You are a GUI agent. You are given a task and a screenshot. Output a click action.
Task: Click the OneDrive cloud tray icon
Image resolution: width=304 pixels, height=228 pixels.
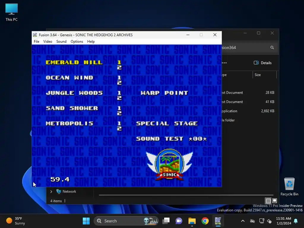252,221
